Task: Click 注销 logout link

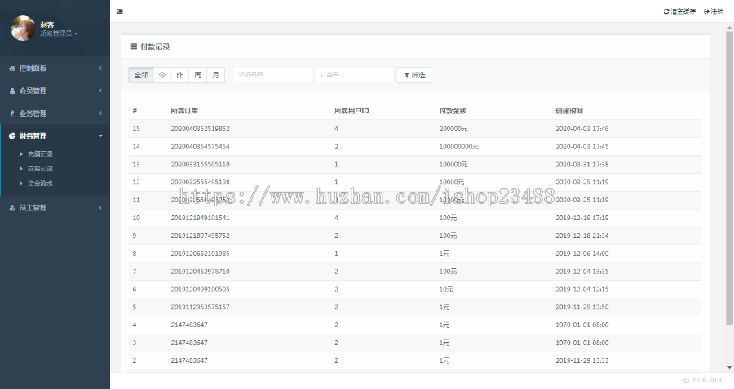Action: pyautogui.click(x=714, y=11)
